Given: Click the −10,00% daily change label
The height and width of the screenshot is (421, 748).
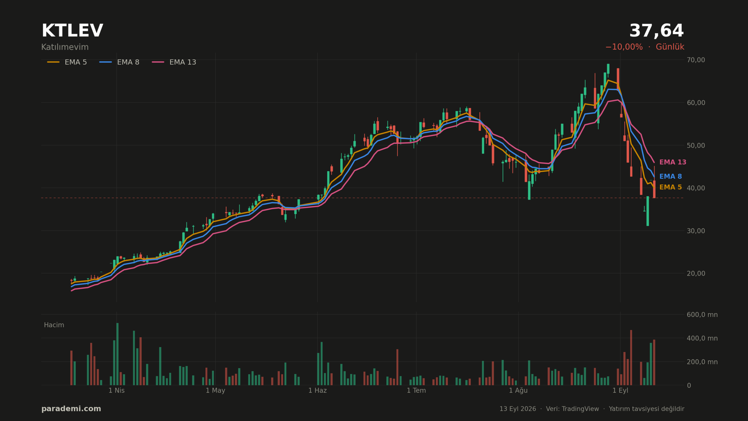Looking at the screenshot, I should coord(624,47).
